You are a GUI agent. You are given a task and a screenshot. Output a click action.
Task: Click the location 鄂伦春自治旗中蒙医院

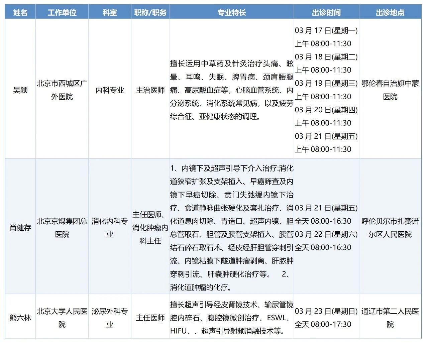[390, 90]
